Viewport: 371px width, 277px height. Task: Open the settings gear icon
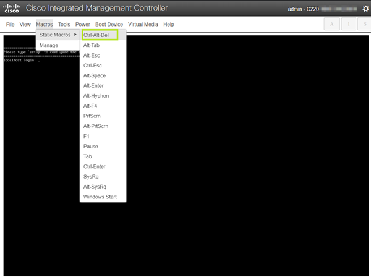pos(365,9)
